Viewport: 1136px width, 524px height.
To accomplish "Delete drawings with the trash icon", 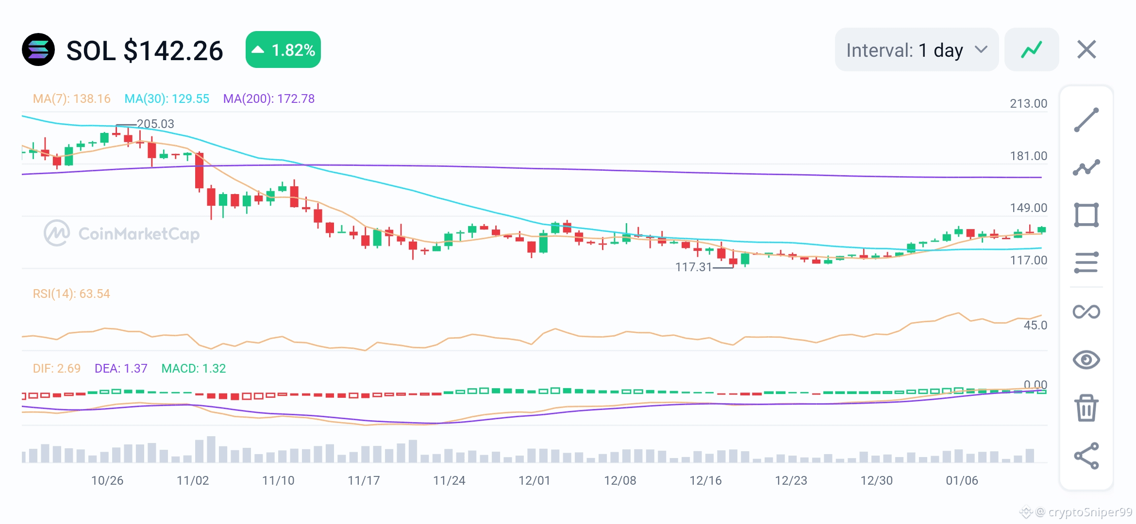I will [x=1086, y=408].
